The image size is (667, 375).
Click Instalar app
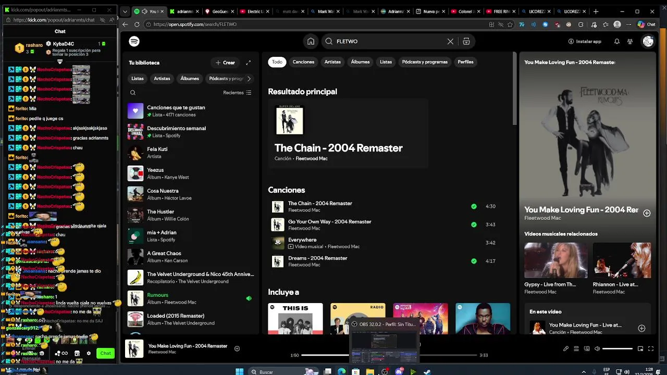[x=585, y=41]
